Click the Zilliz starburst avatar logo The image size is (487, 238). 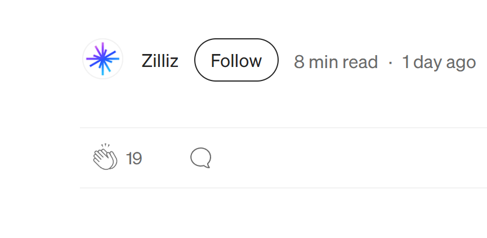[102, 59]
